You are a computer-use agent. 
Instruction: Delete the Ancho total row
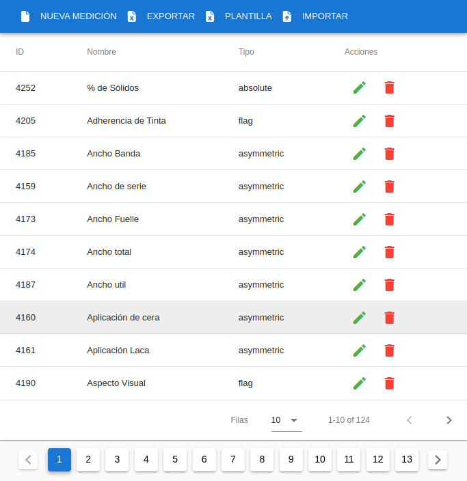coord(389,252)
